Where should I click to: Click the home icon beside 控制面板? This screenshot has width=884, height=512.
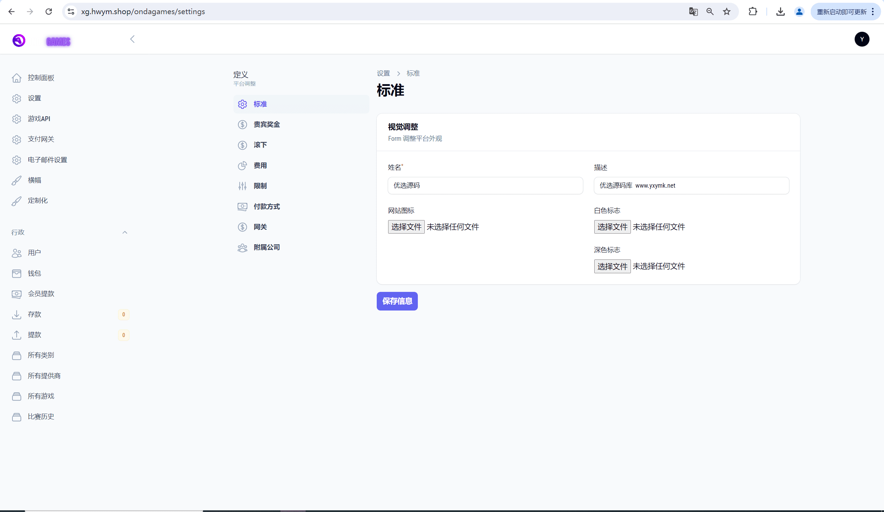[17, 78]
